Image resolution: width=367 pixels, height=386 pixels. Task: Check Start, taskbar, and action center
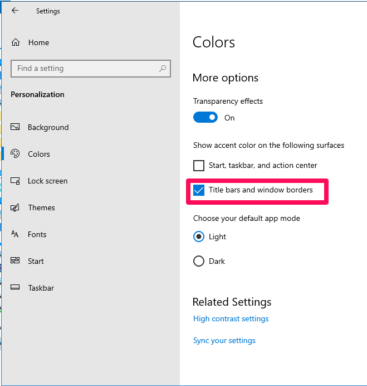pyautogui.click(x=199, y=166)
